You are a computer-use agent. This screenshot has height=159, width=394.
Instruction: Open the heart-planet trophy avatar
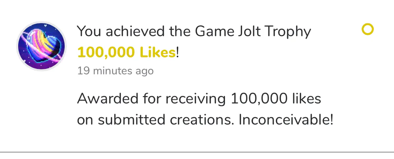[x=41, y=46]
